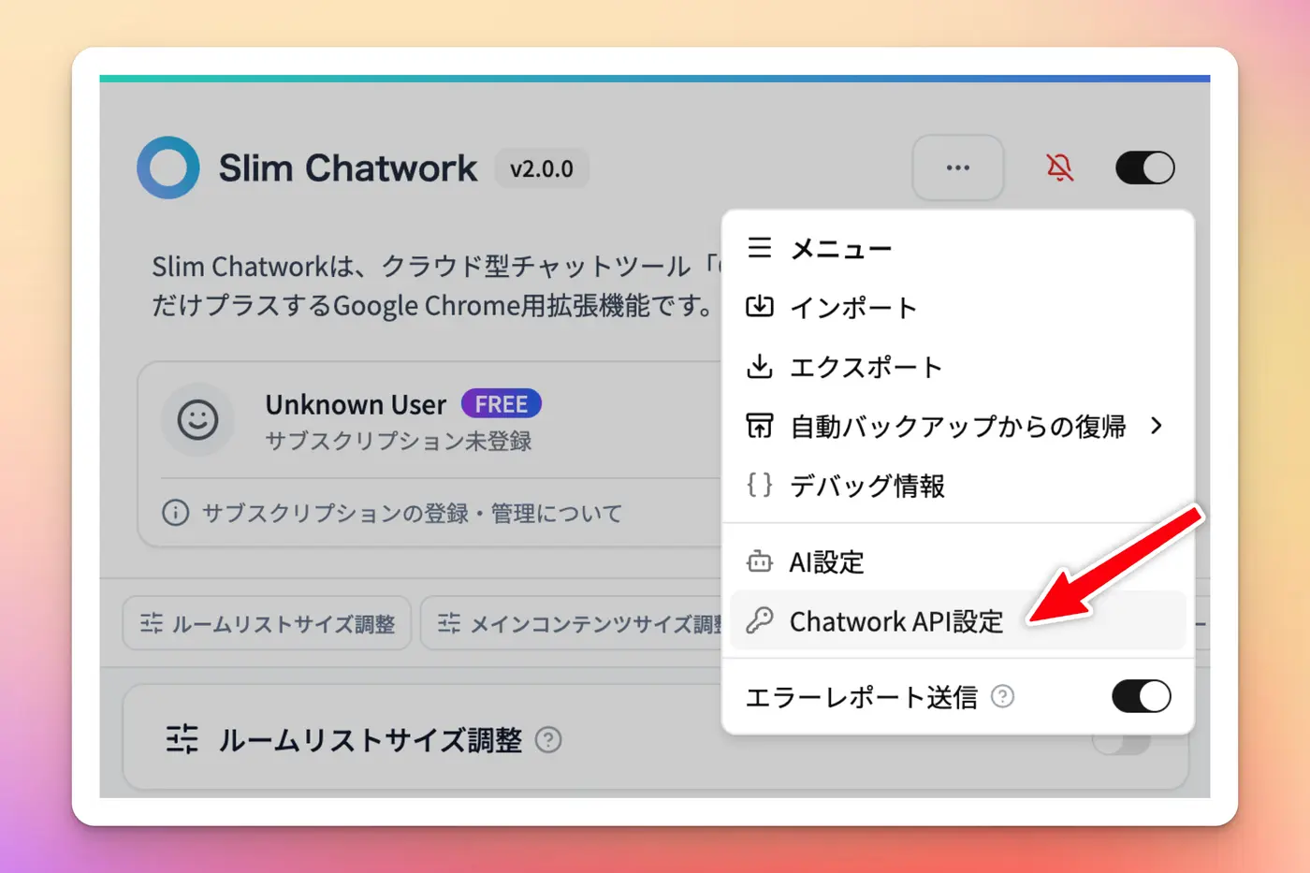
Task: Open デバッグ情報 menu item
Action: tap(958, 486)
